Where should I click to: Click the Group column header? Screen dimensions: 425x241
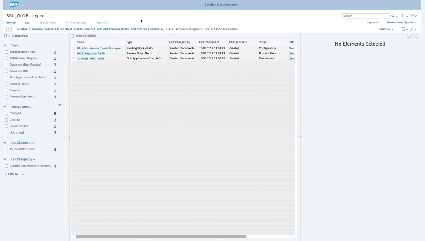tap(272, 42)
